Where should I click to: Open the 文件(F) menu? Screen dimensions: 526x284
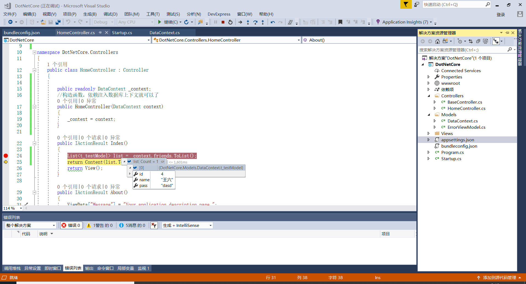point(10,14)
